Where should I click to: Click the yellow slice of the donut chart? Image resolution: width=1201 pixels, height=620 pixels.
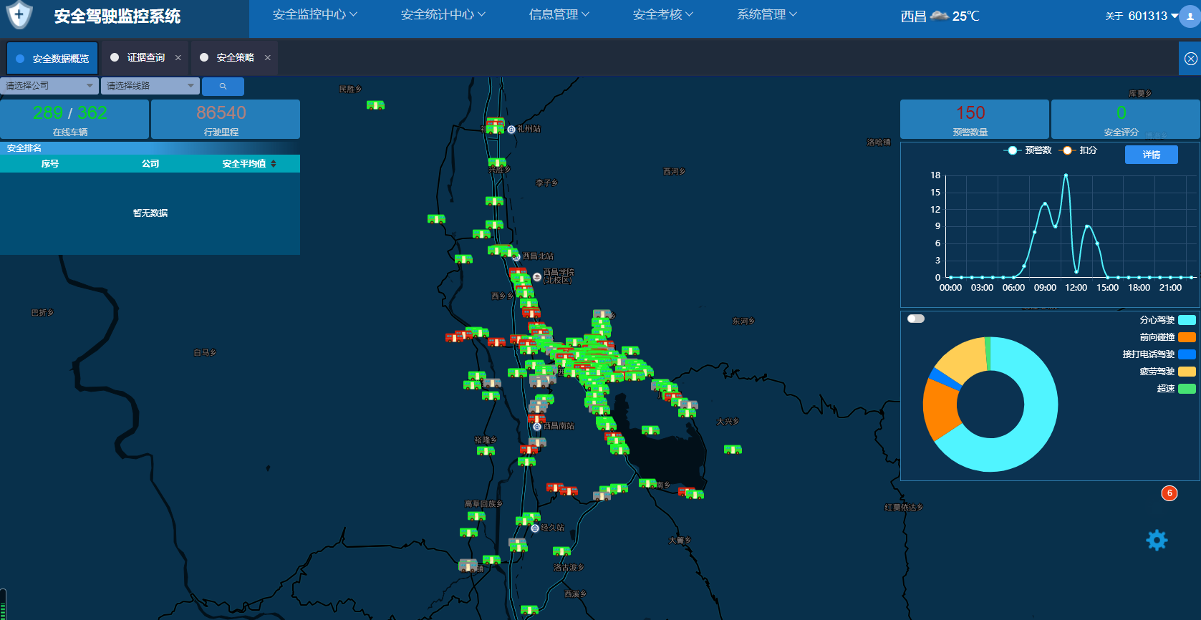point(963,359)
